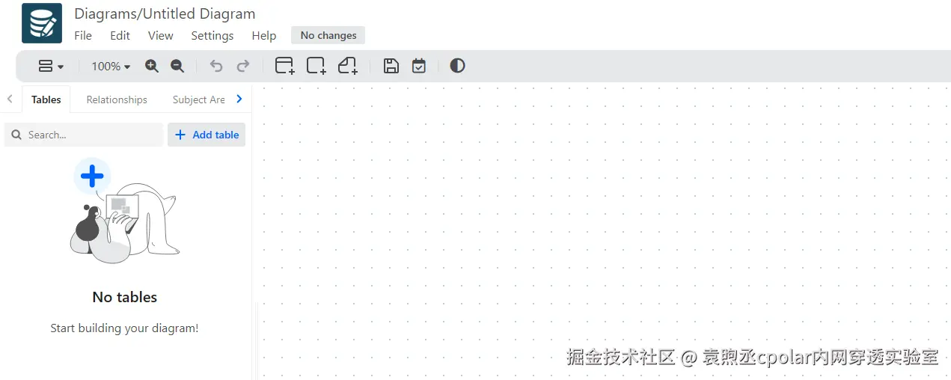Image resolution: width=951 pixels, height=380 pixels.
Task: Click the undo arrow icon
Action: point(216,66)
